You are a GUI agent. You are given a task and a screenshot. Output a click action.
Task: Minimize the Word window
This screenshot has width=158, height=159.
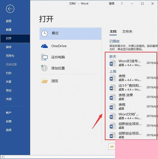point(132,4)
